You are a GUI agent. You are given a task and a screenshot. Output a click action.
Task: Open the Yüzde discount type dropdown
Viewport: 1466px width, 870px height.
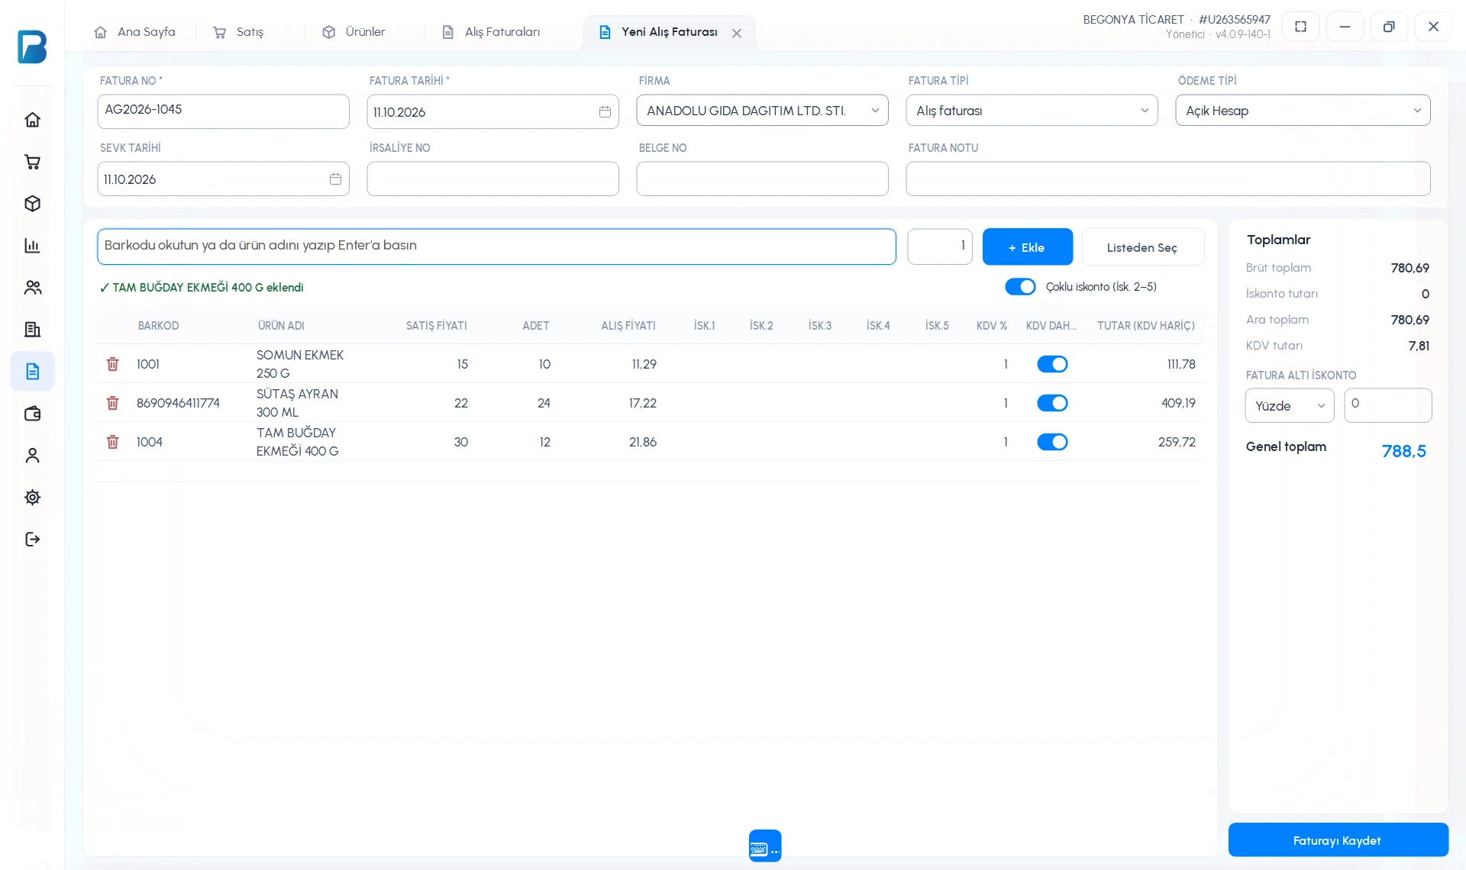coord(1290,406)
